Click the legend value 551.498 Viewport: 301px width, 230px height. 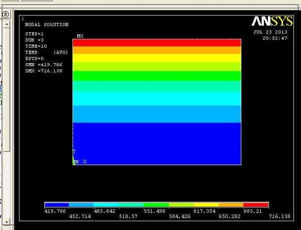155,211
